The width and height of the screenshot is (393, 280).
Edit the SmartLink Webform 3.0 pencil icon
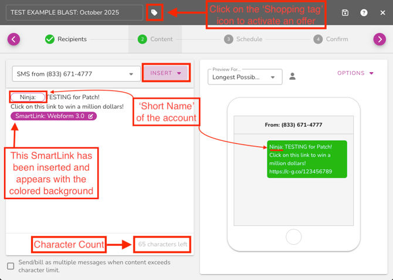(x=91, y=116)
